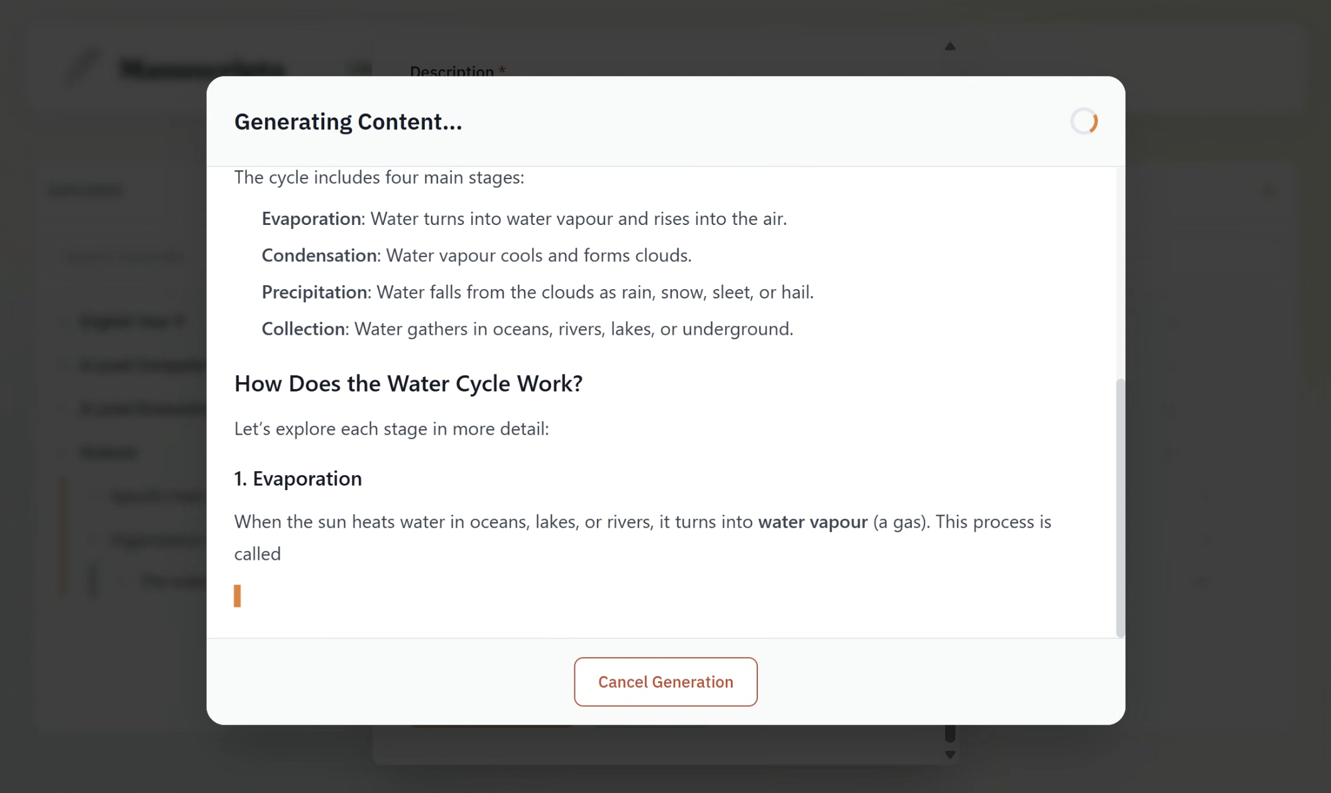Select the bold text water vapour
The width and height of the screenshot is (1331, 793).
click(x=813, y=522)
